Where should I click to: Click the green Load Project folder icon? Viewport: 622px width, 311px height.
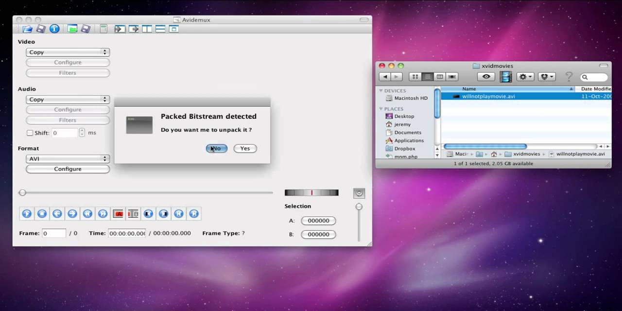pos(72,29)
